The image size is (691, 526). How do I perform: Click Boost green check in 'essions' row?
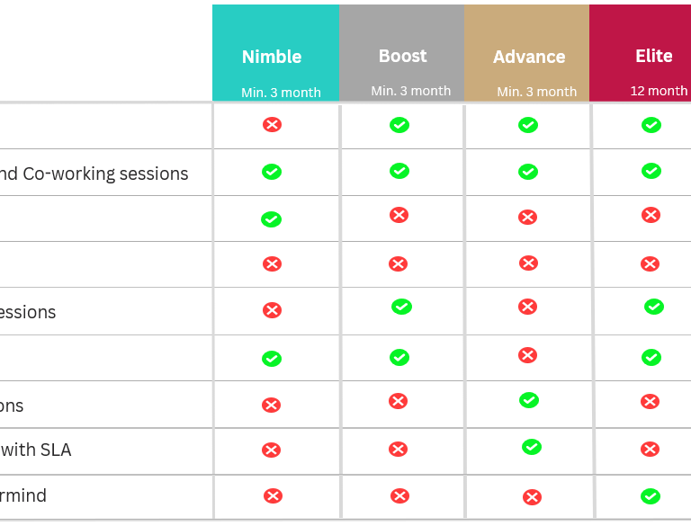401,308
